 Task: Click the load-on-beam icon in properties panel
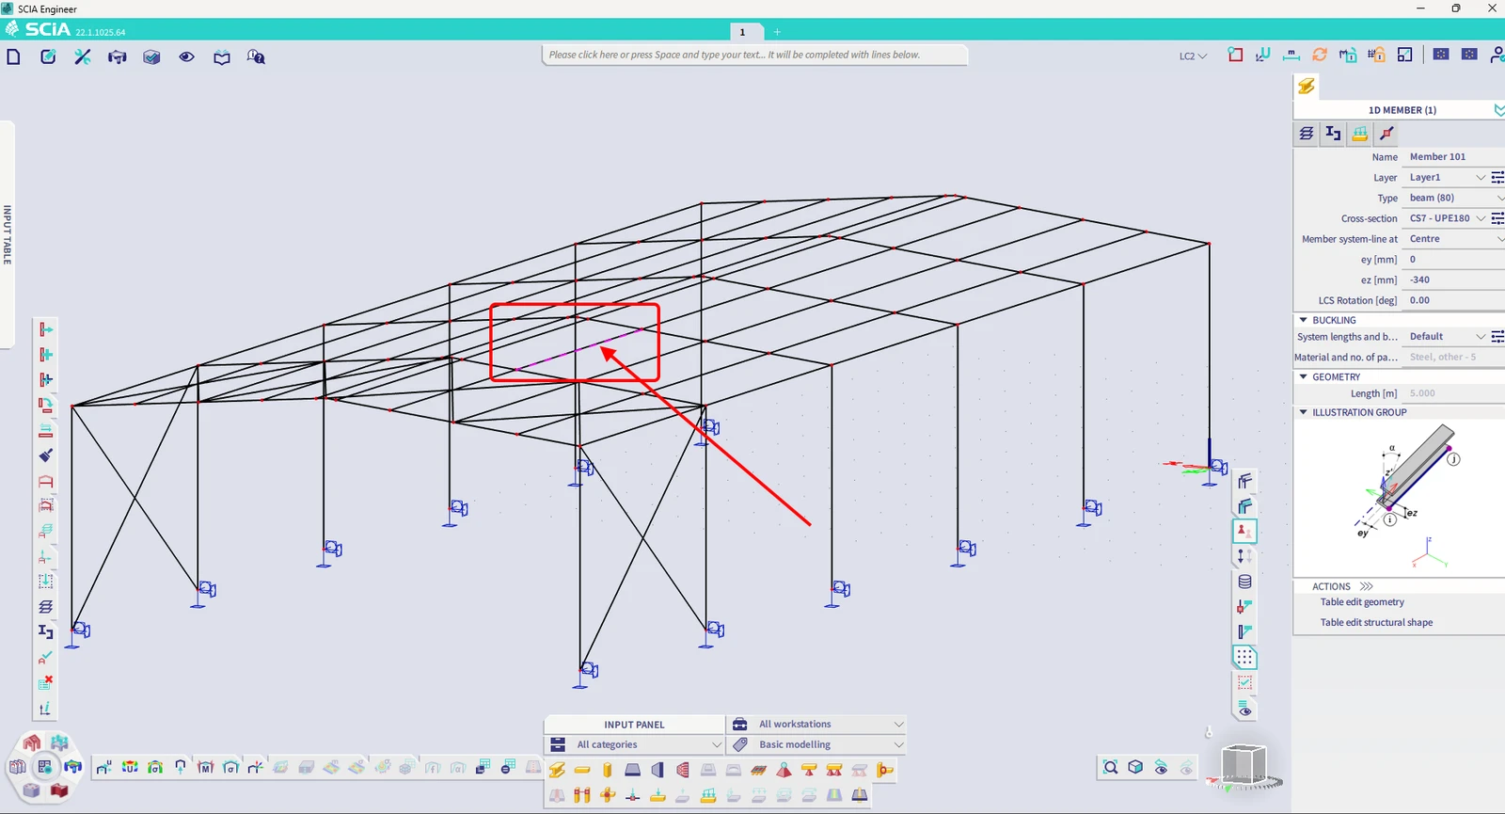click(1360, 134)
